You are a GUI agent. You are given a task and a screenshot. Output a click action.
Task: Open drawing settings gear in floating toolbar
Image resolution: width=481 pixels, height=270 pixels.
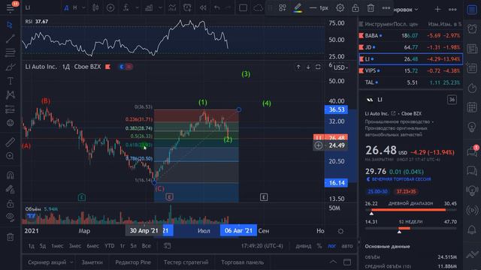pyautogui.click(x=340, y=8)
